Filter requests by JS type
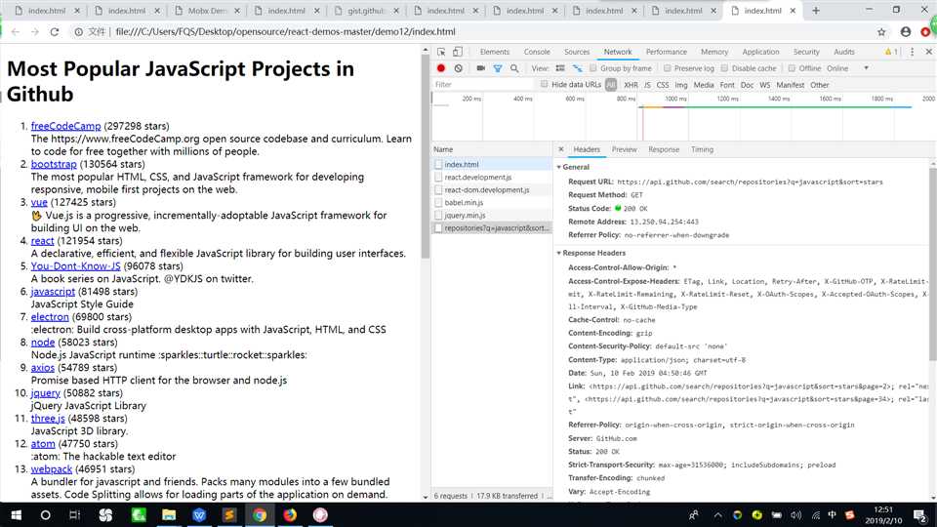937x527 pixels. point(647,85)
